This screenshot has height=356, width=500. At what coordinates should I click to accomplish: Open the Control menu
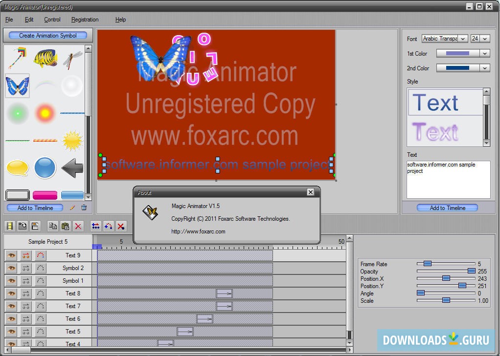tap(52, 20)
